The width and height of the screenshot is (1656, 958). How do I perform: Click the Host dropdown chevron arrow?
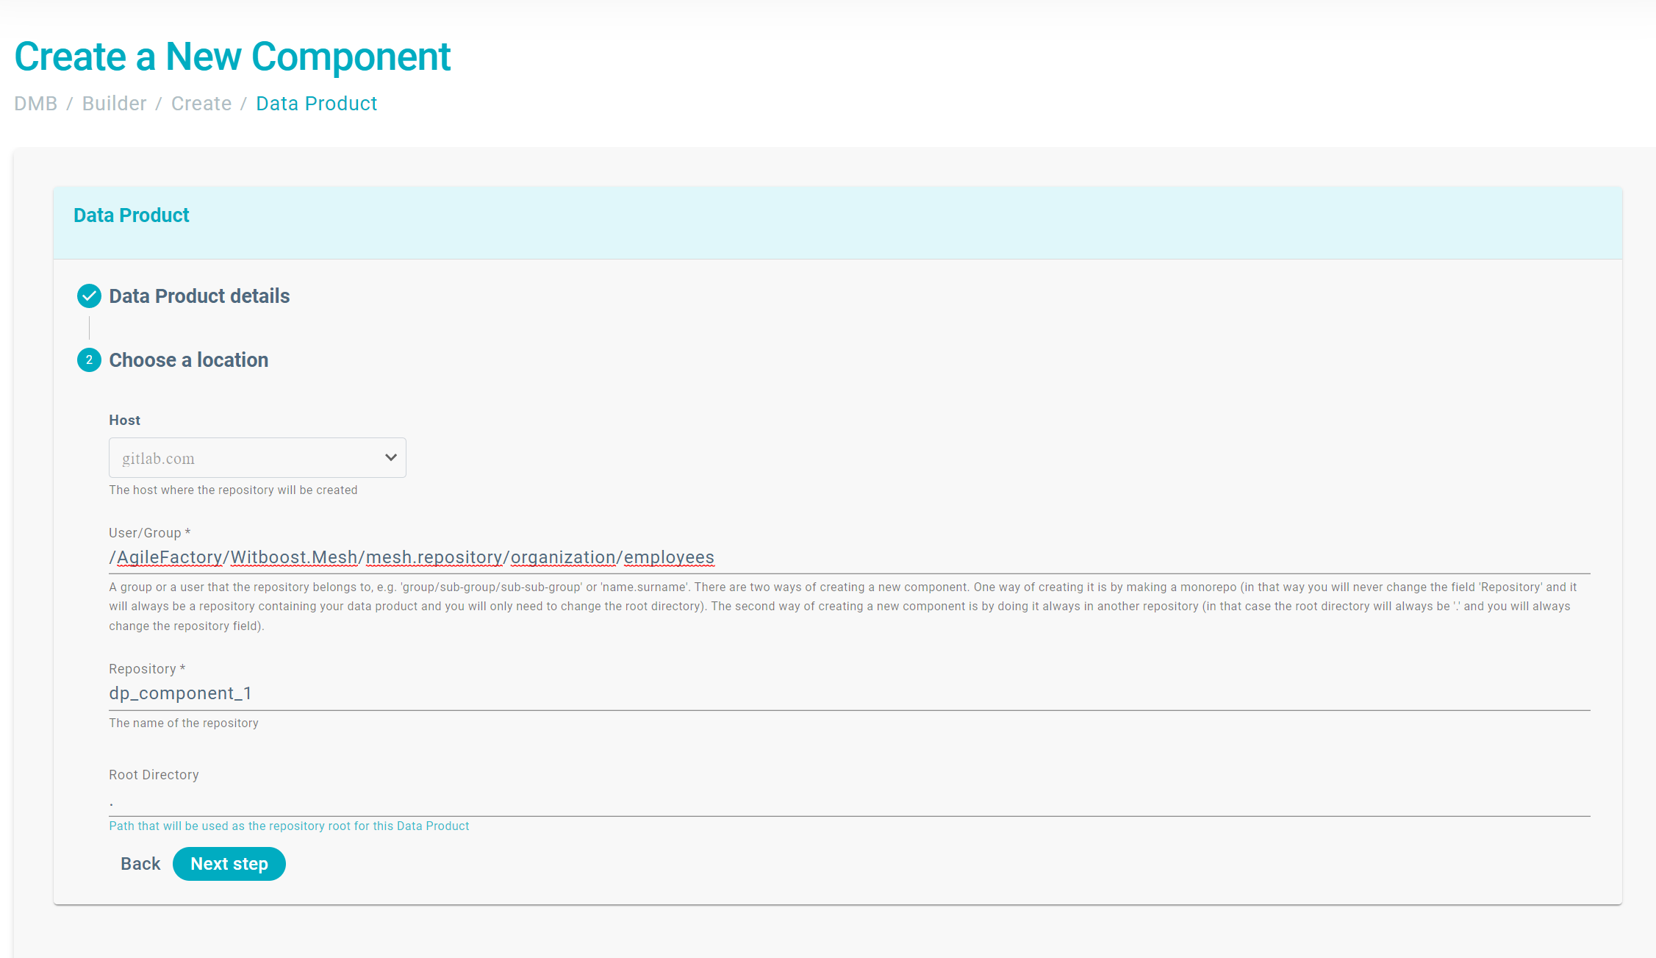pos(391,458)
